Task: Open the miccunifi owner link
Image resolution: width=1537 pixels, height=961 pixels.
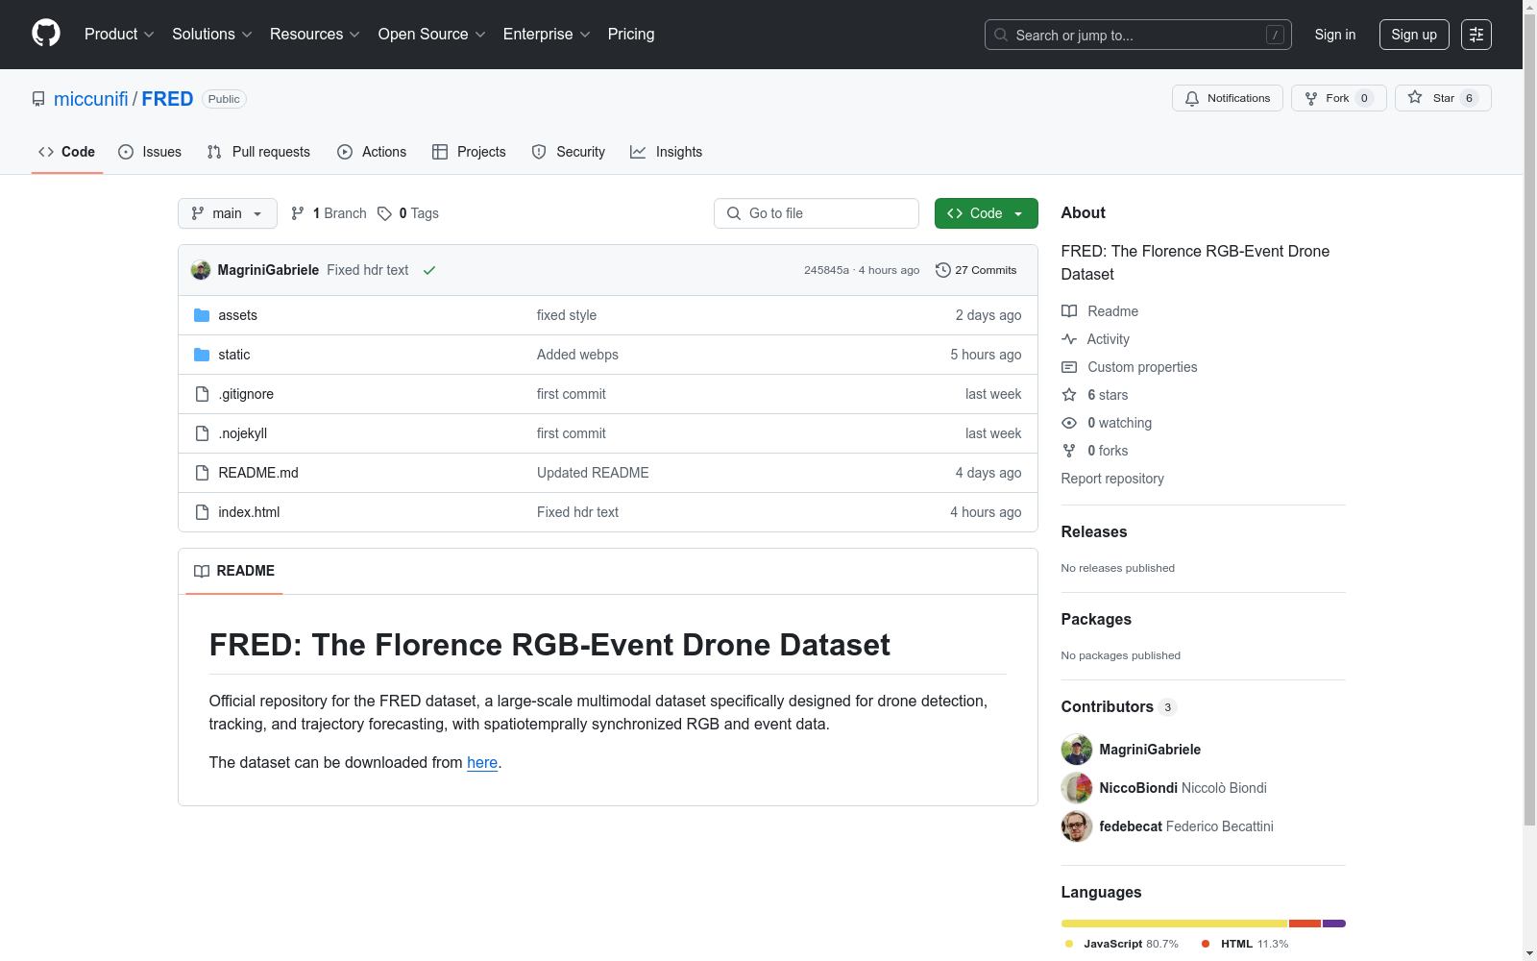Action: click(91, 99)
